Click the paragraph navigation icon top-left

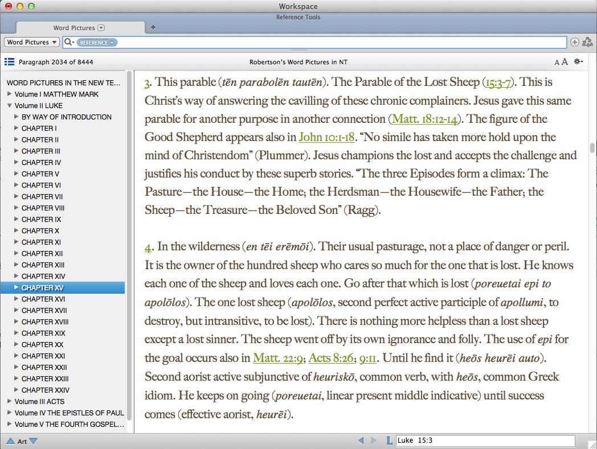point(9,61)
